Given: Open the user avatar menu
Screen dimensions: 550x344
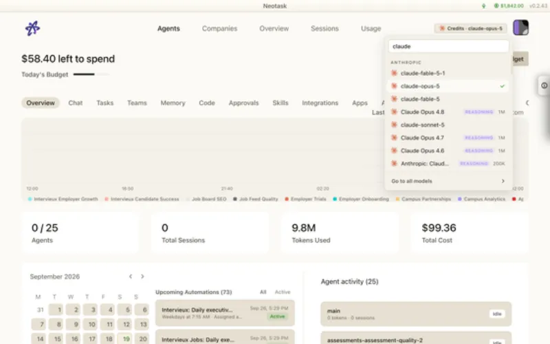Looking at the screenshot, I should (x=520, y=28).
